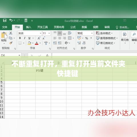Click the Undo arrow icon

11,20
